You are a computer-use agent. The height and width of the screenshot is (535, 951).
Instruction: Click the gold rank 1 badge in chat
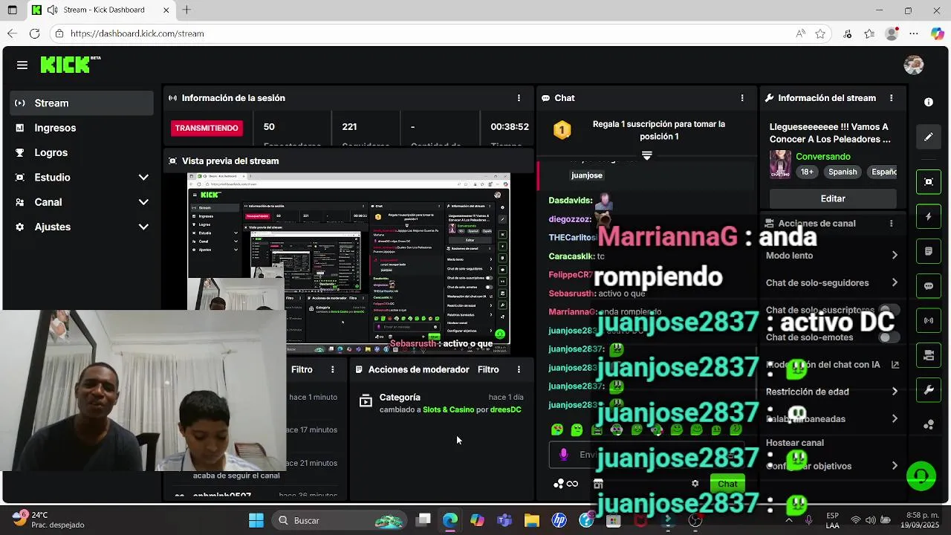562,131
